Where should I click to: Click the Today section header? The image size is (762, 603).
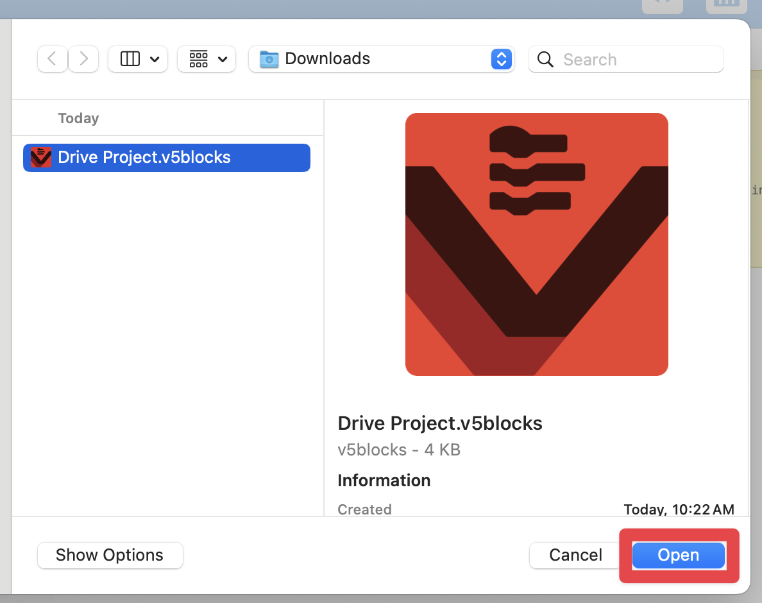click(78, 118)
